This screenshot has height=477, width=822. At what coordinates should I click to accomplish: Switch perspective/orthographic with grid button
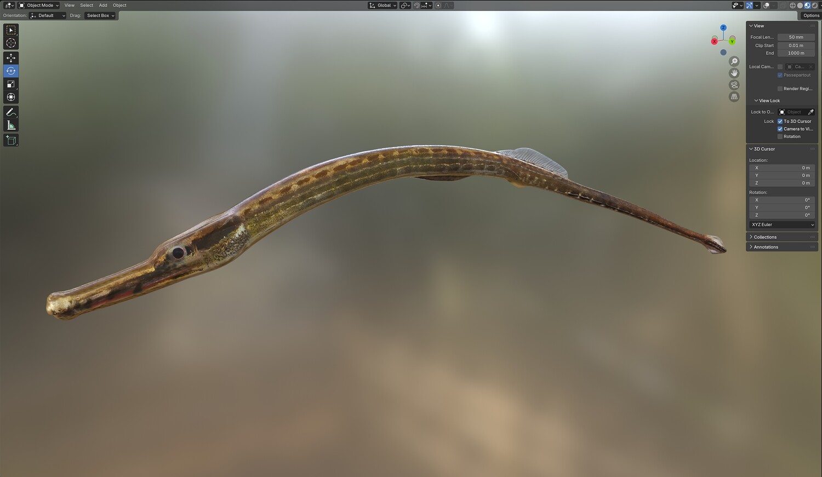tap(734, 96)
